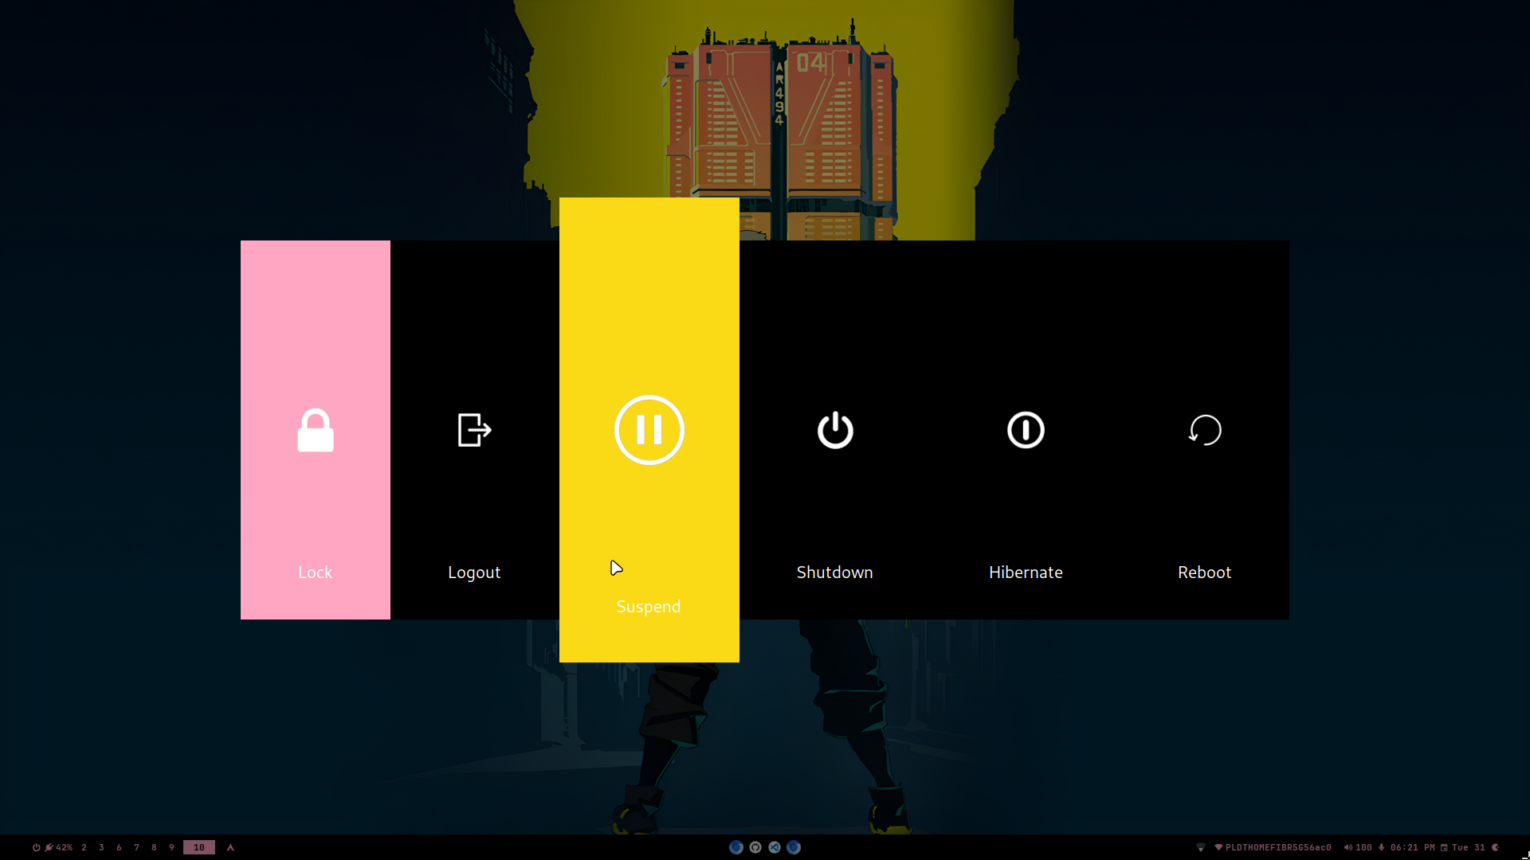This screenshot has width=1530, height=860.
Task: Click the volume 100 indicator
Action: pyautogui.click(x=1358, y=847)
